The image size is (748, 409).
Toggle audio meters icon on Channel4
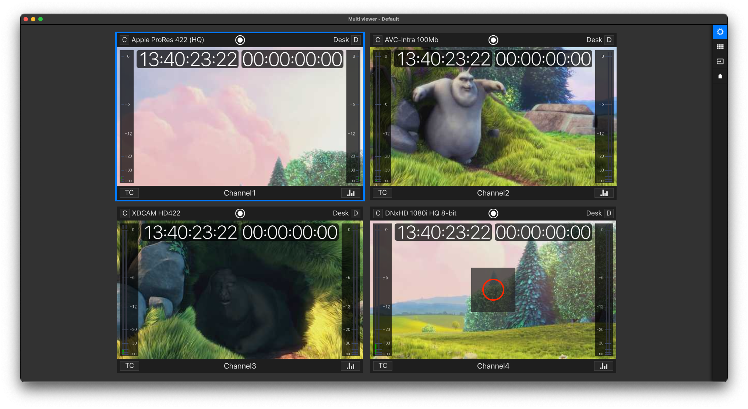[604, 366]
